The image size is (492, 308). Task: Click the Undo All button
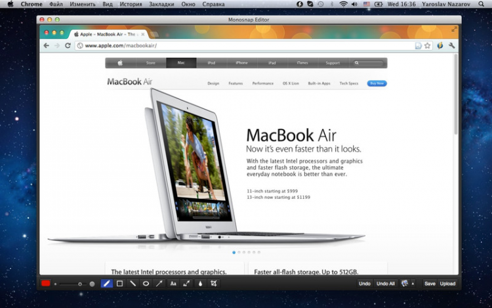tap(386, 284)
